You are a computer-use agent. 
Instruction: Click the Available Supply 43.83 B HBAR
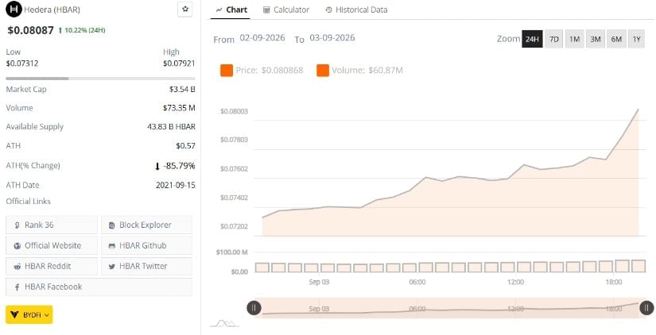coord(171,127)
